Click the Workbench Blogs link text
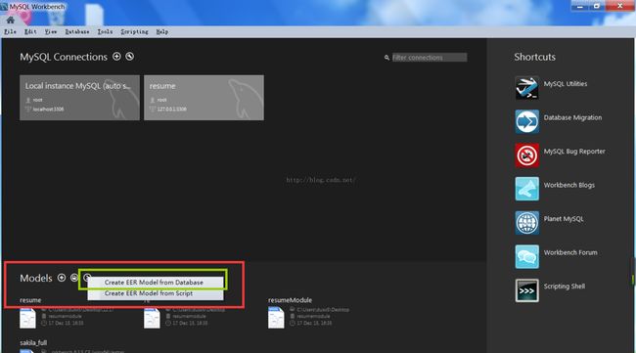 click(569, 185)
